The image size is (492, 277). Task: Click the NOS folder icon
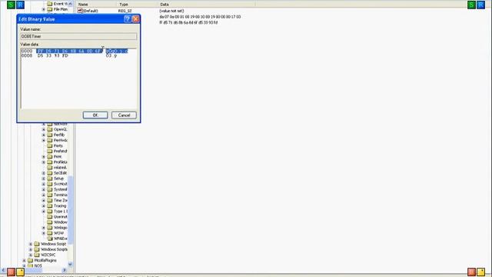pos(30,265)
